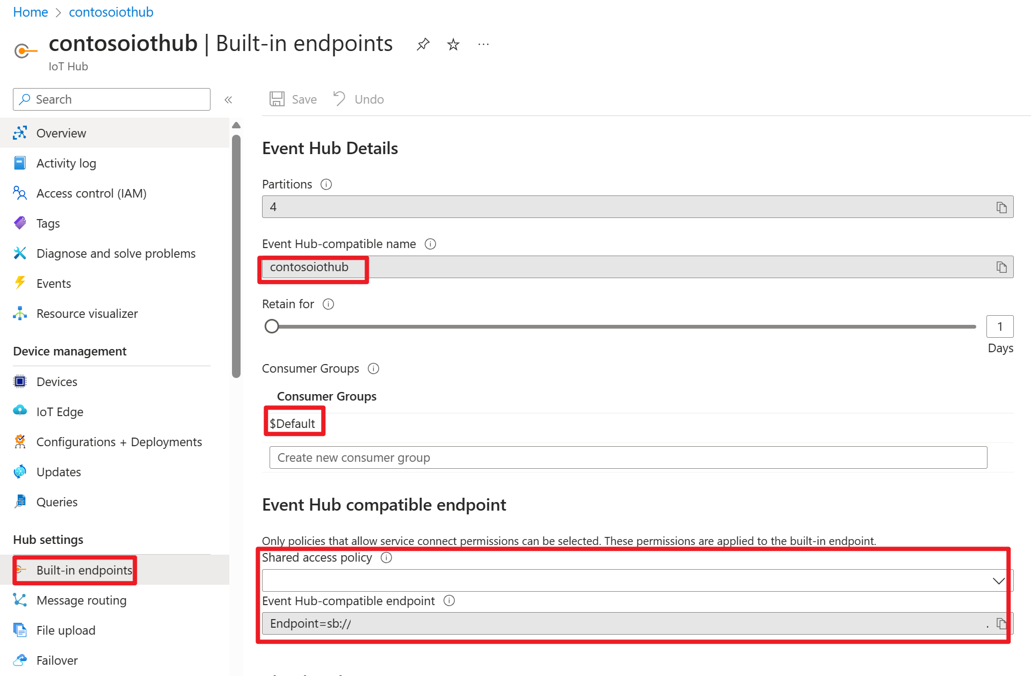Open the more options ellipsis menu

pyautogui.click(x=483, y=44)
